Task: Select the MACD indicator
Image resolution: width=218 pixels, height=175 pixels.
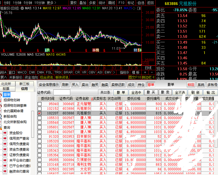Action: click(x=22, y=72)
